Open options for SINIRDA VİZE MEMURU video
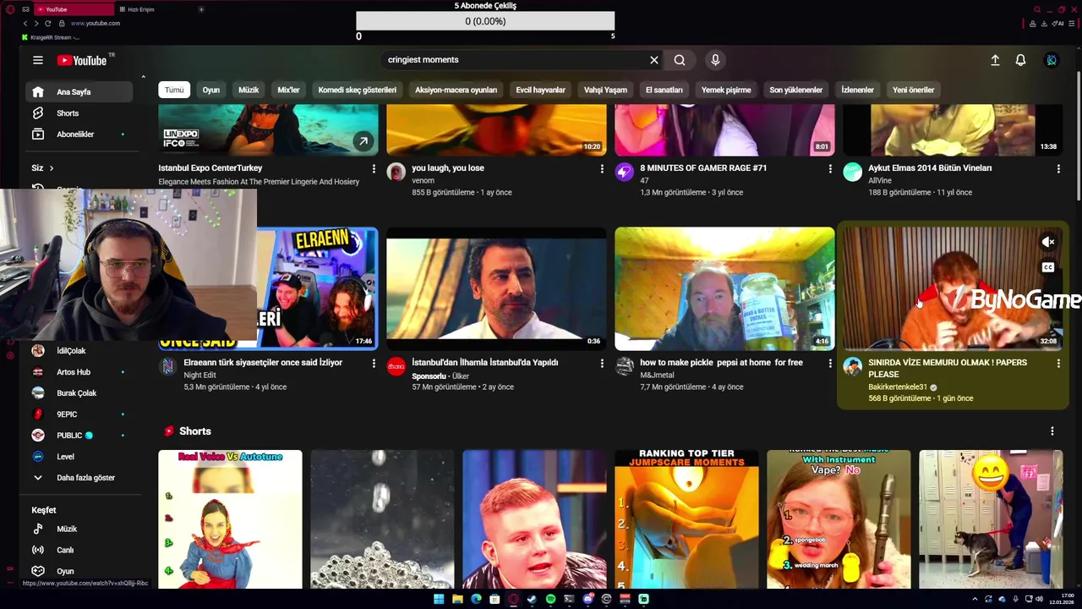The width and height of the screenshot is (1082, 609). pyautogui.click(x=1058, y=364)
